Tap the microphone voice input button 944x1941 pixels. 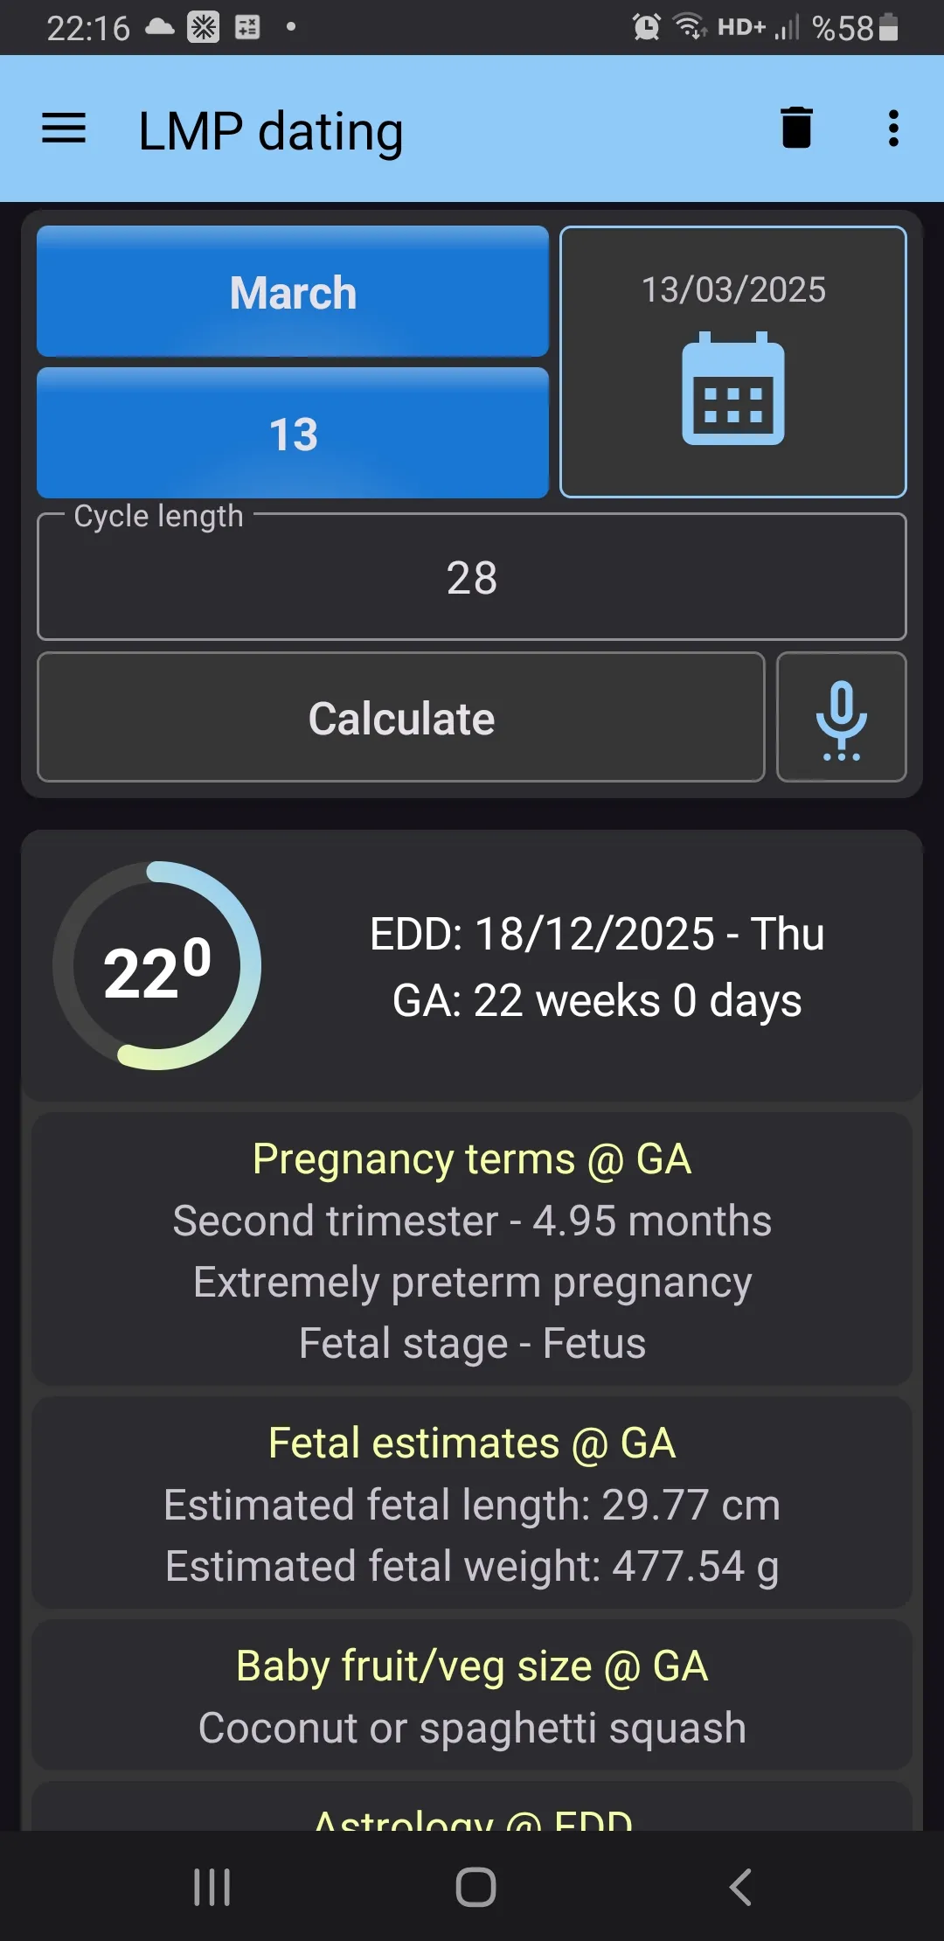(x=841, y=718)
